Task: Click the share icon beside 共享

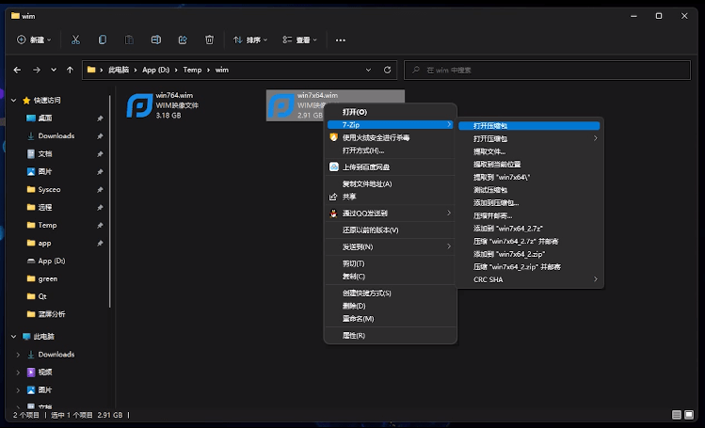Action: pos(333,197)
